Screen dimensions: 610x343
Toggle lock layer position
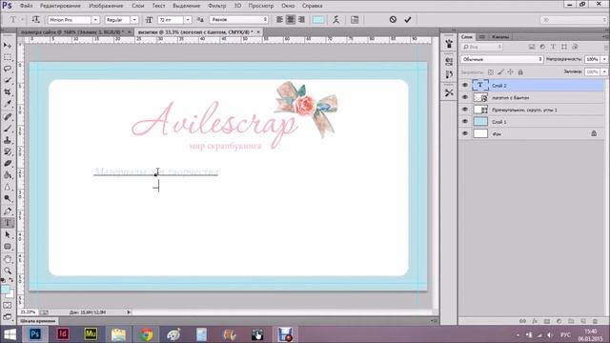[511, 72]
